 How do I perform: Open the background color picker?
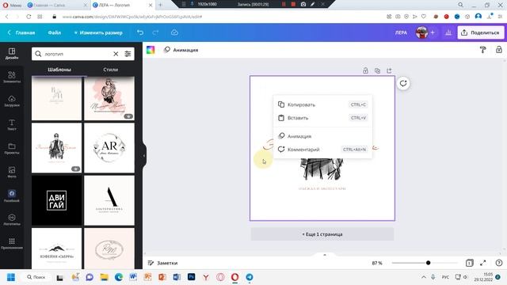point(151,50)
